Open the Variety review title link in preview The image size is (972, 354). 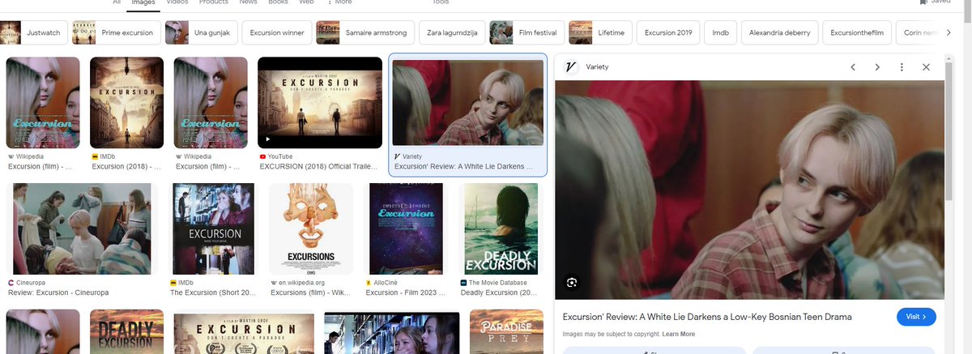point(707,317)
